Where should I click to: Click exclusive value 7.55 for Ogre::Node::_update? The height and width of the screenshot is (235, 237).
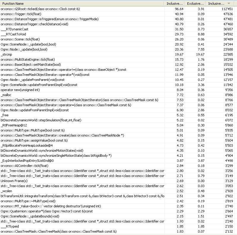point(201,49)
